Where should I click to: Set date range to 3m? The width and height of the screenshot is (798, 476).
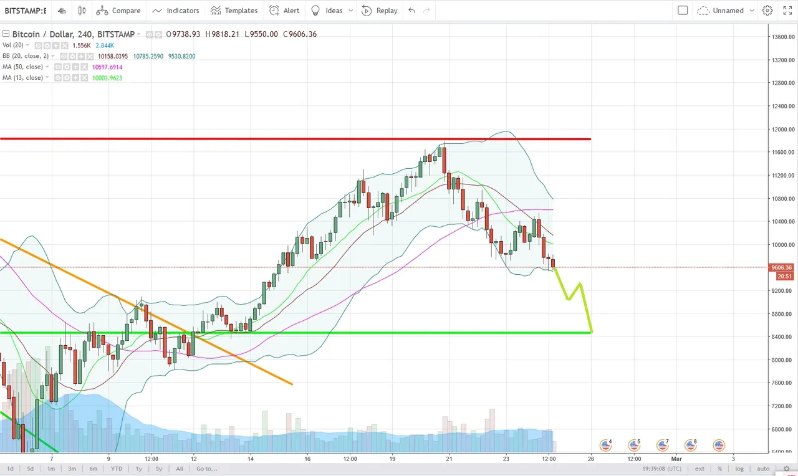point(72,469)
